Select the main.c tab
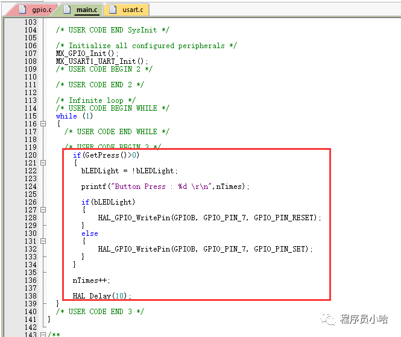Image resolution: width=401 pixels, height=337 pixels. [x=85, y=10]
